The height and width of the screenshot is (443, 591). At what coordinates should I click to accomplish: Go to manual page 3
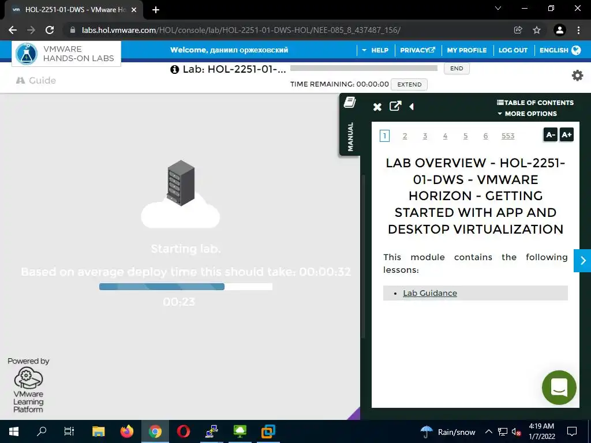[x=425, y=136]
